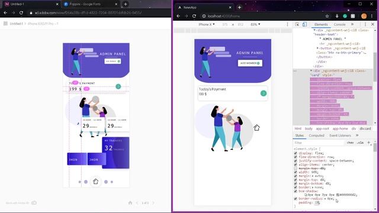Screen dimensions: 379x213
Task: Switch to the Elements tab in DevTools
Action: click(x=321, y=24)
